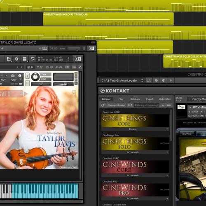The width and height of the screenshot is (206, 206).
Task: Open 01 AS Tina G Arco Legato preset selector
Action: (122, 80)
